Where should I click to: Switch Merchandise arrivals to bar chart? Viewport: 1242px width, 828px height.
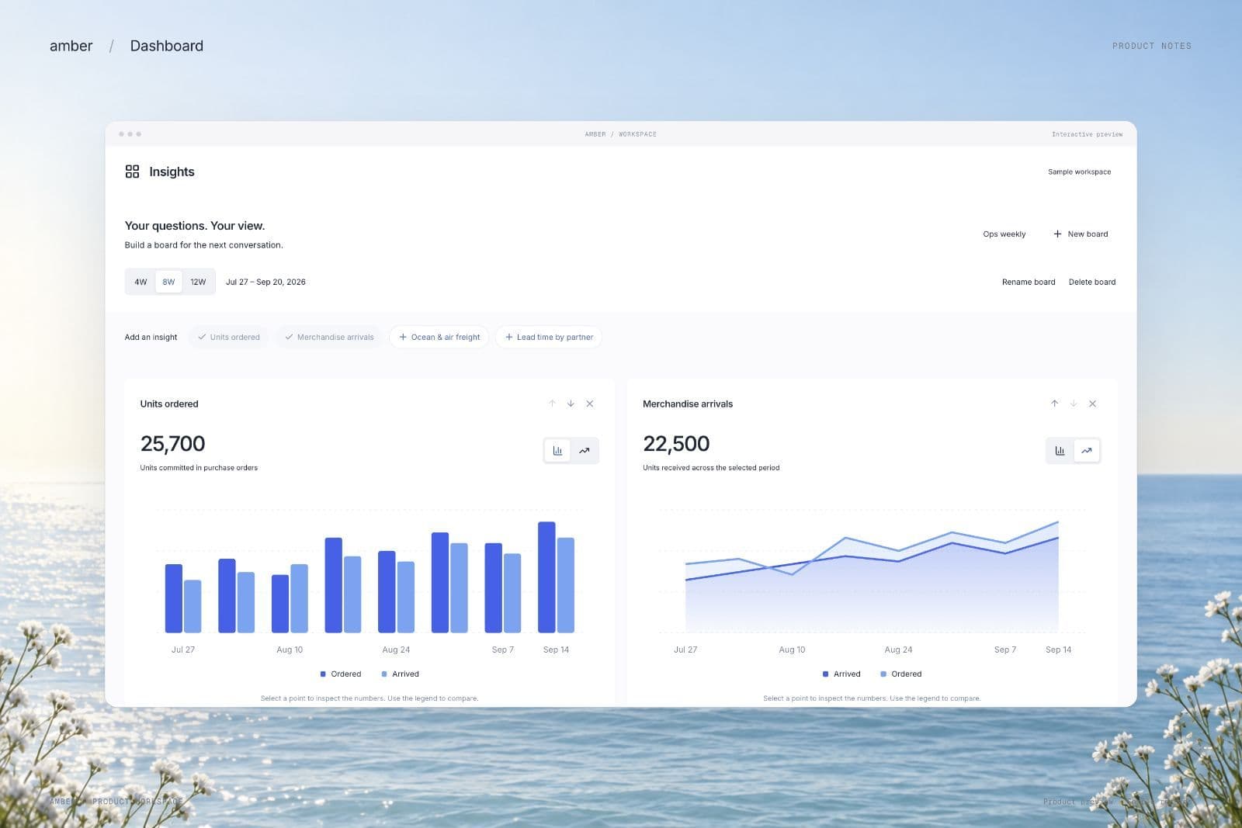tap(1060, 450)
